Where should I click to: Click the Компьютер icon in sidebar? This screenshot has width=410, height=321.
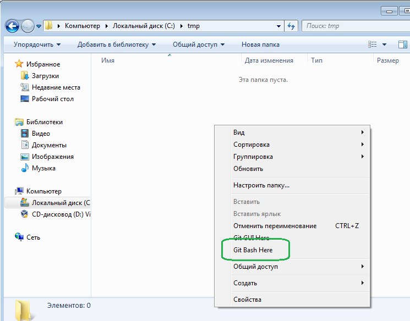[x=19, y=191]
